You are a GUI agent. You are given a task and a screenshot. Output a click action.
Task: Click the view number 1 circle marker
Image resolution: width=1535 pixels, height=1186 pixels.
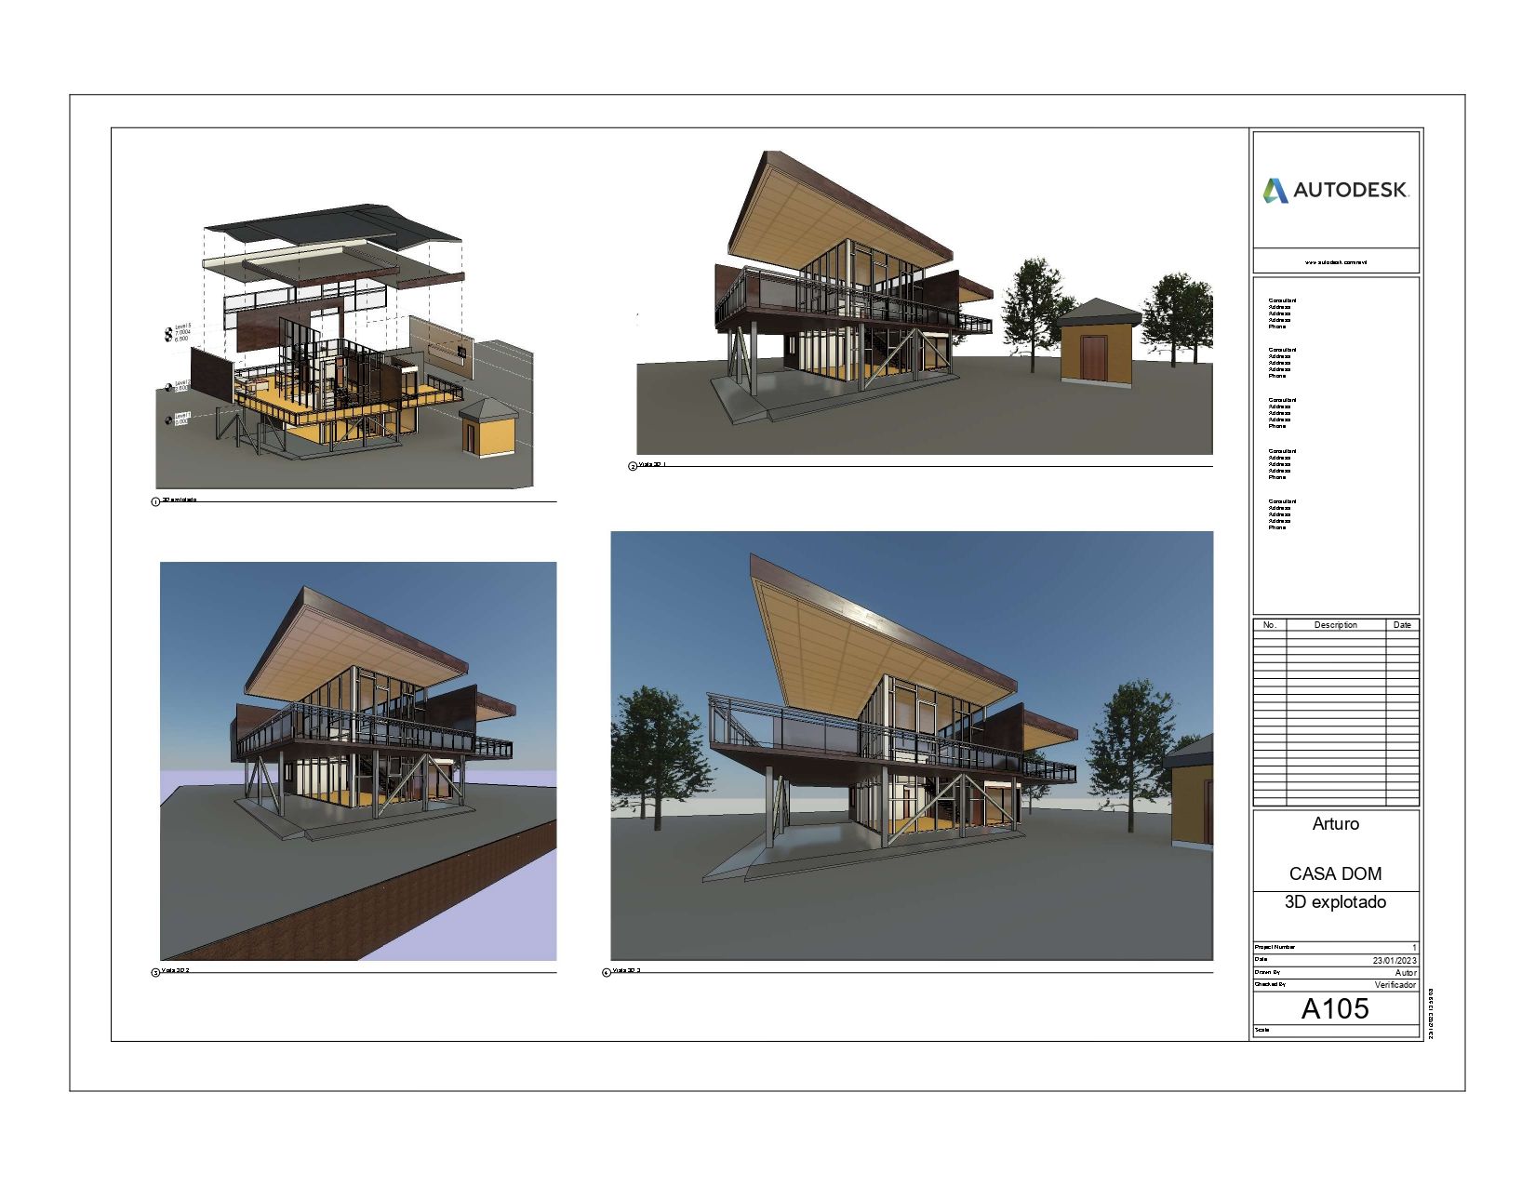pyautogui.click(x=155, y=502)
